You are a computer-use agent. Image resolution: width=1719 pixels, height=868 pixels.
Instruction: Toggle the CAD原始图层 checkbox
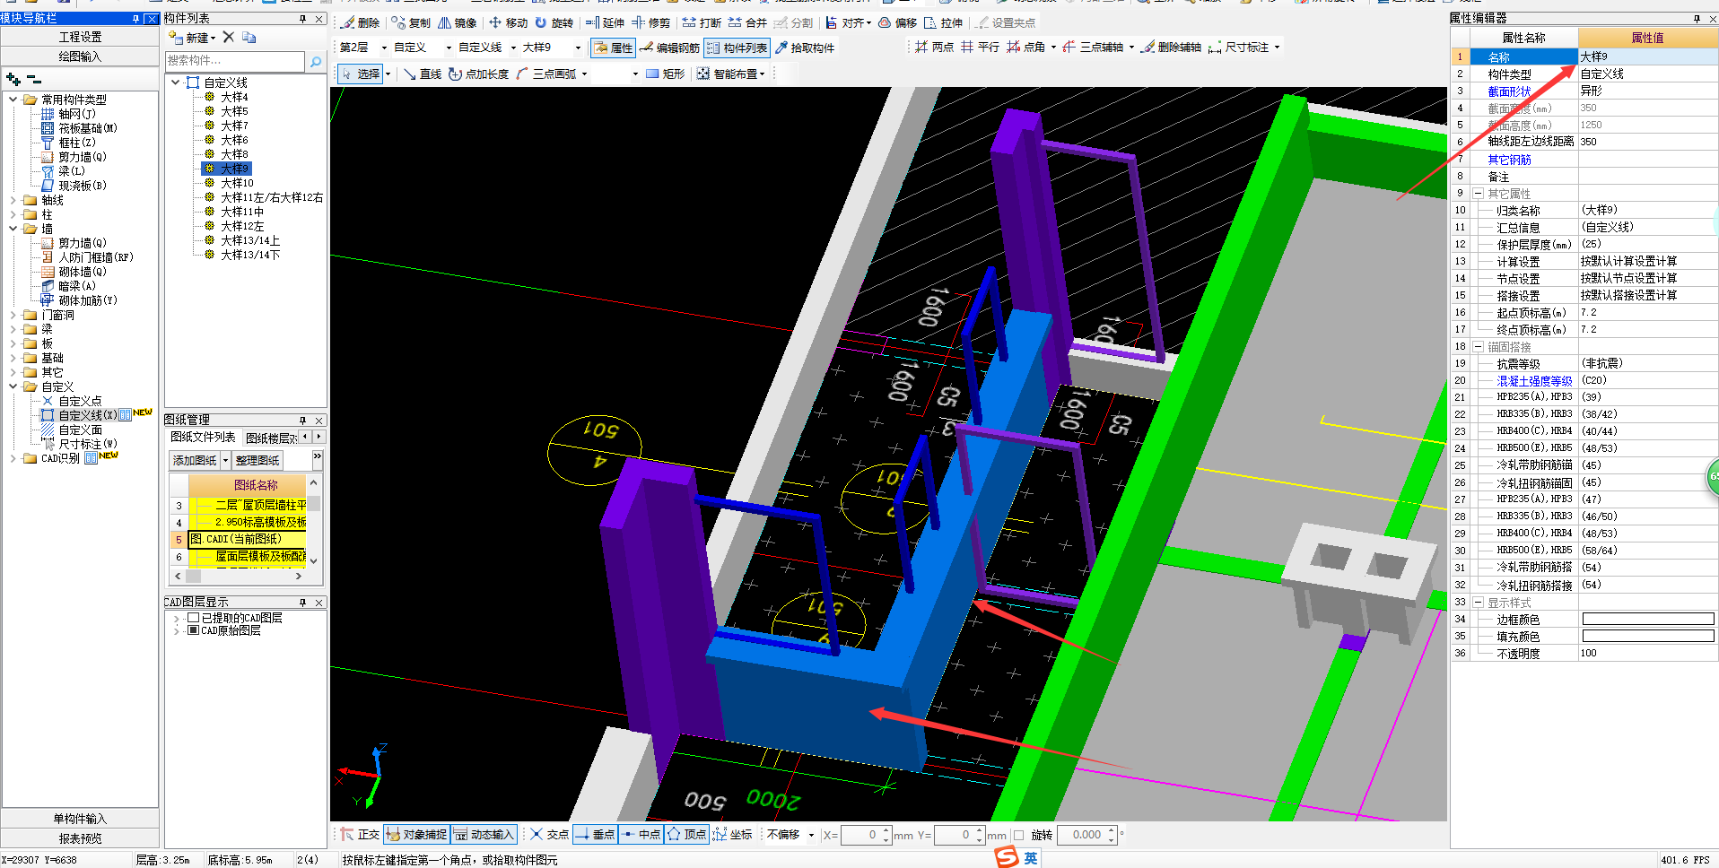pos(193,630)
